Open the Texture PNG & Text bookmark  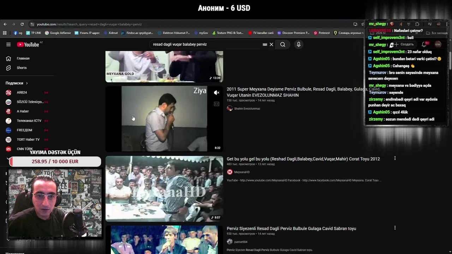[x=228, y=33]
